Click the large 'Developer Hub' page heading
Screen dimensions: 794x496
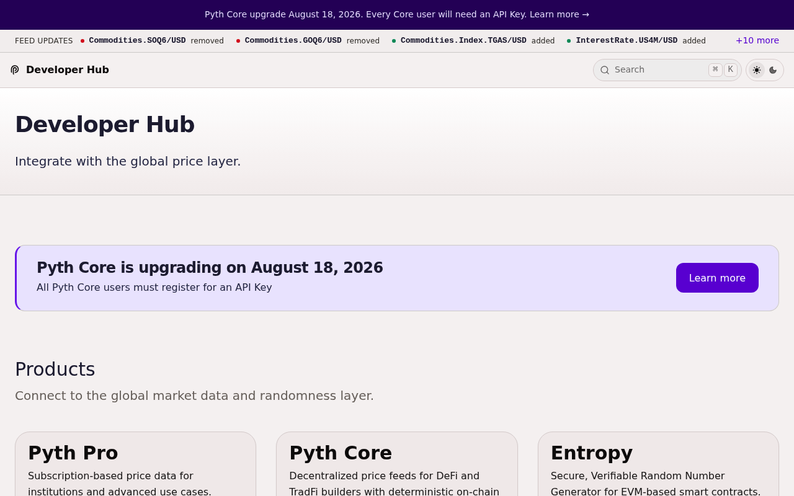[x=105, y=125]
